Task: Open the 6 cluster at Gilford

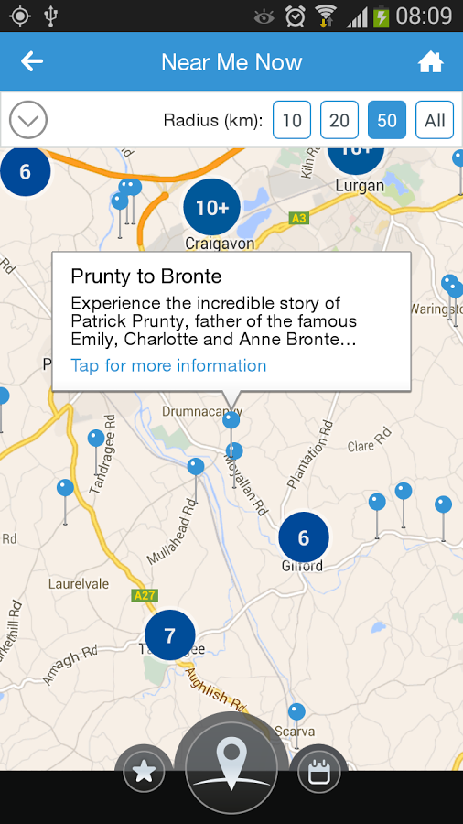Action: (304, 537)
